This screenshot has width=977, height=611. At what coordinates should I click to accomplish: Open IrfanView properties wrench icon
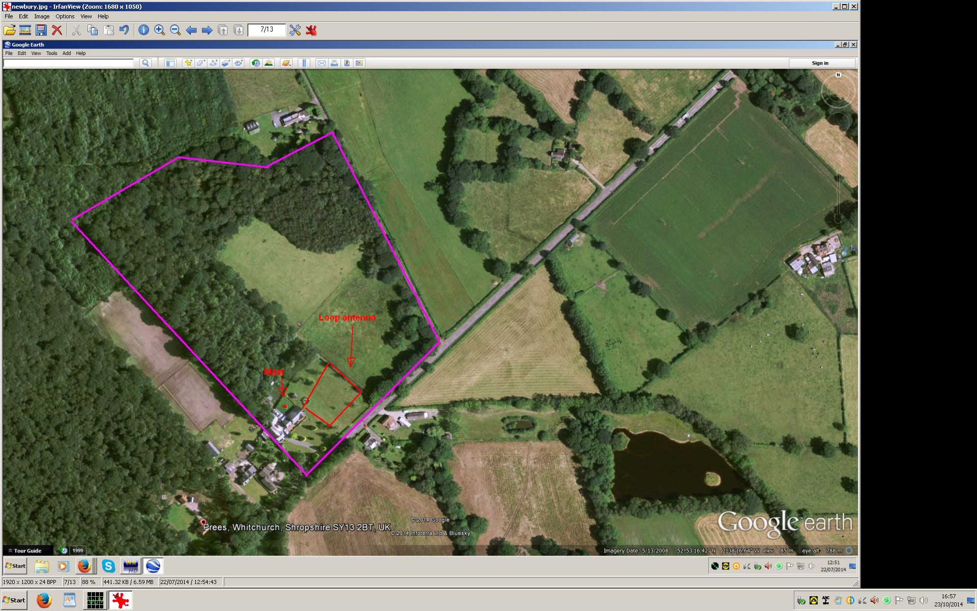point(295,30)
